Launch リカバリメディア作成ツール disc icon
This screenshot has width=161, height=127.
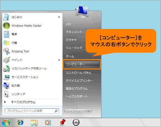[6, 68]
